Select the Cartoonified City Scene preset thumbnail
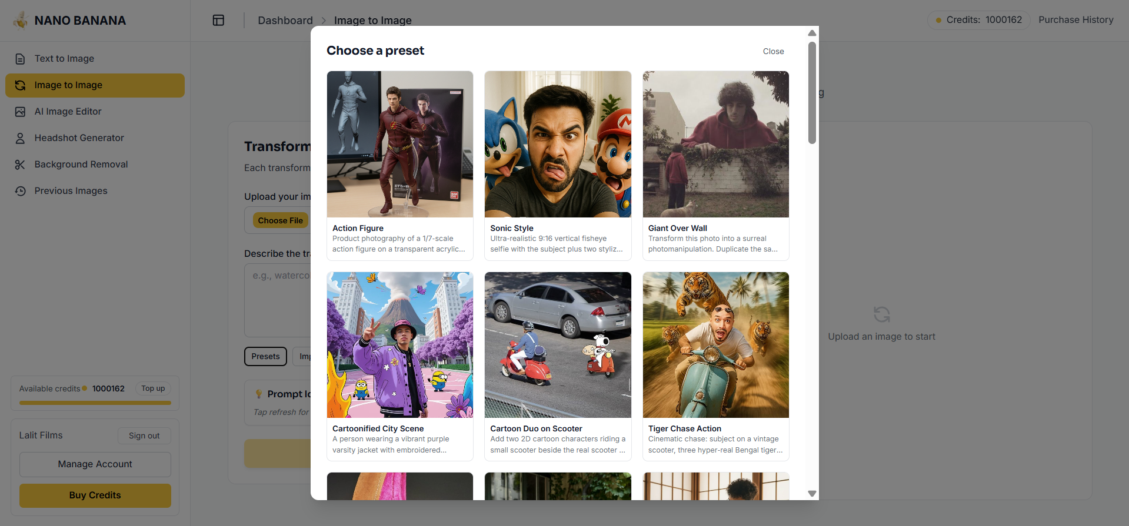 click(x=400, y=345)
